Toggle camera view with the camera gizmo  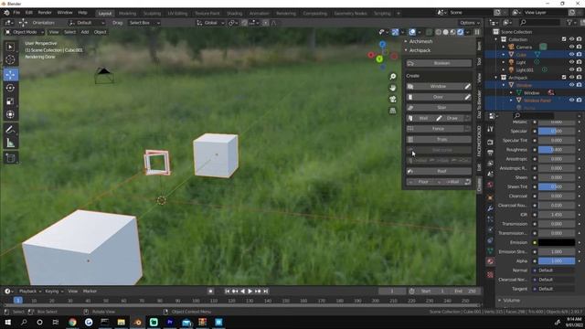(393, 100)
